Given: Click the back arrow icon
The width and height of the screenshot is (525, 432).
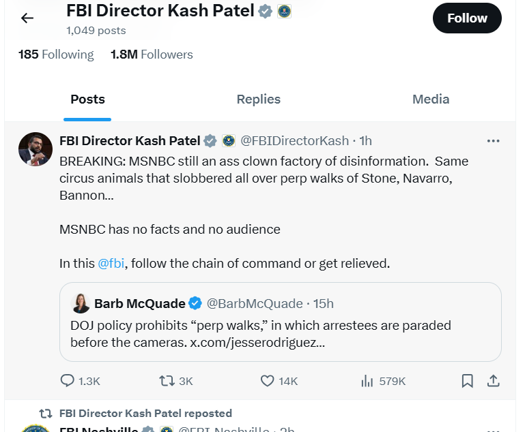Looking at the screenshot, I should tap(27, 18).
